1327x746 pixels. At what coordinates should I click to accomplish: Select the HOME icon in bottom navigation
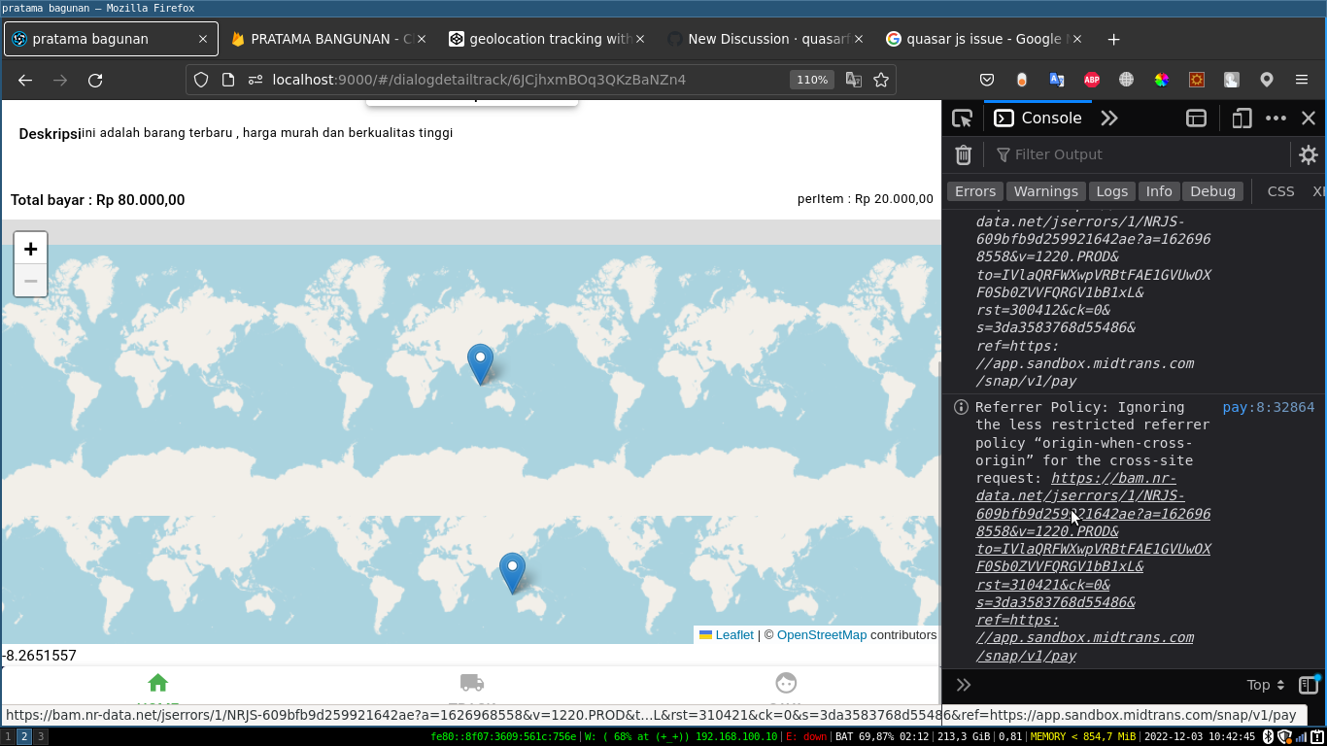(158, 683)
